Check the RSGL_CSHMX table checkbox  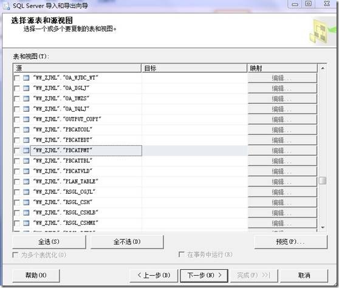[x=17, y=223]
